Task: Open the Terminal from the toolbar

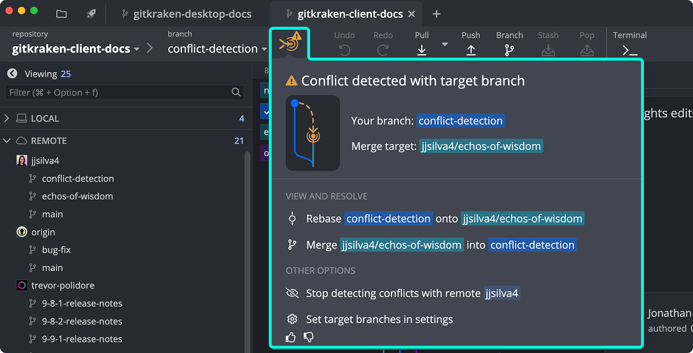Action: tap(630, 50)
